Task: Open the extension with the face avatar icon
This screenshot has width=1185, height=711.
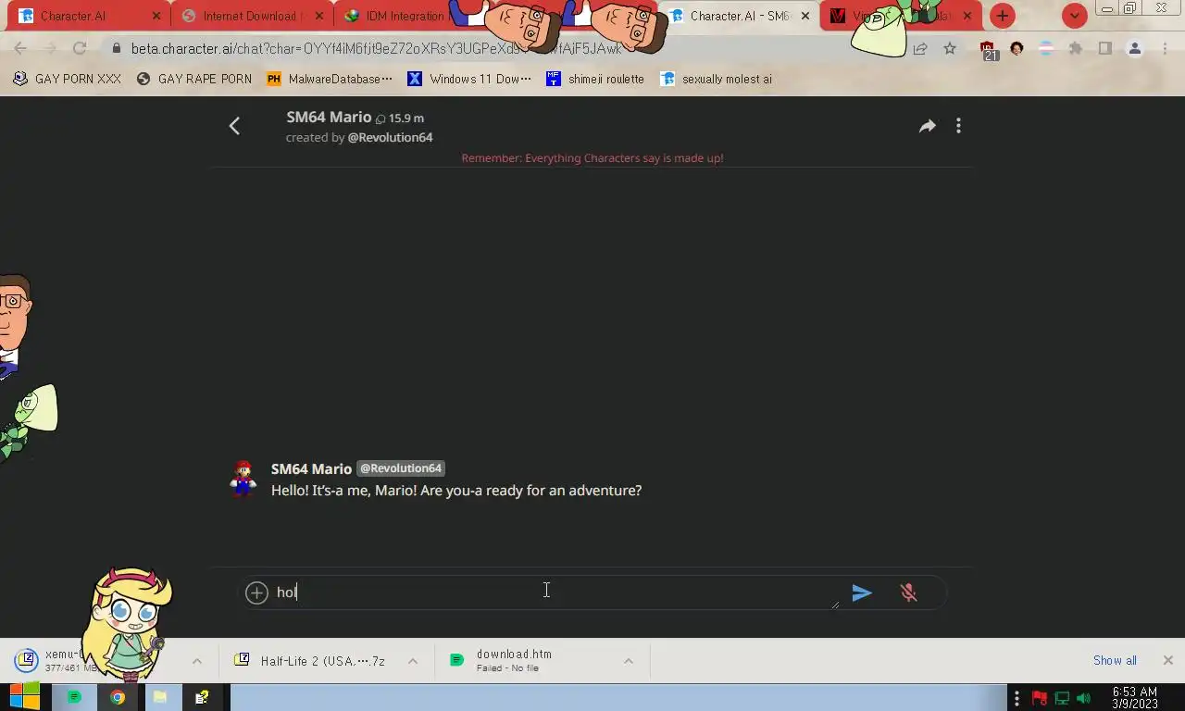Action: pyautogui.click(x=1017, y=48)
